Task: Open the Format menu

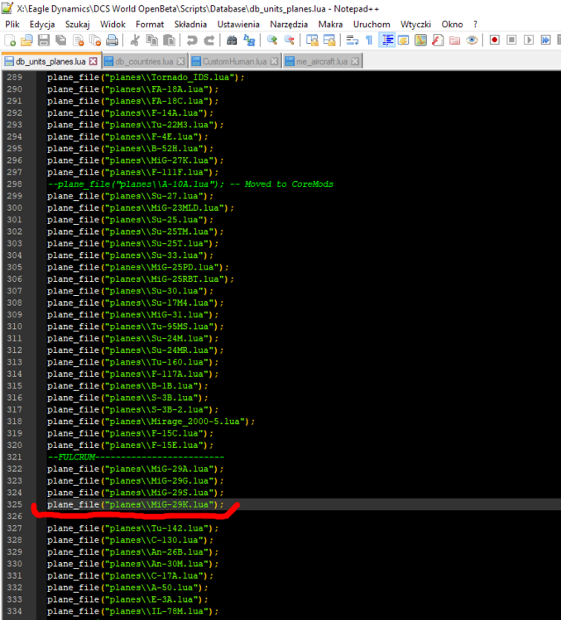Action: coord(150,25)
